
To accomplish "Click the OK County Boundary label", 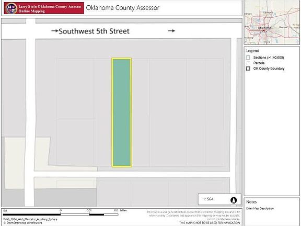I will tap(269, 69).
